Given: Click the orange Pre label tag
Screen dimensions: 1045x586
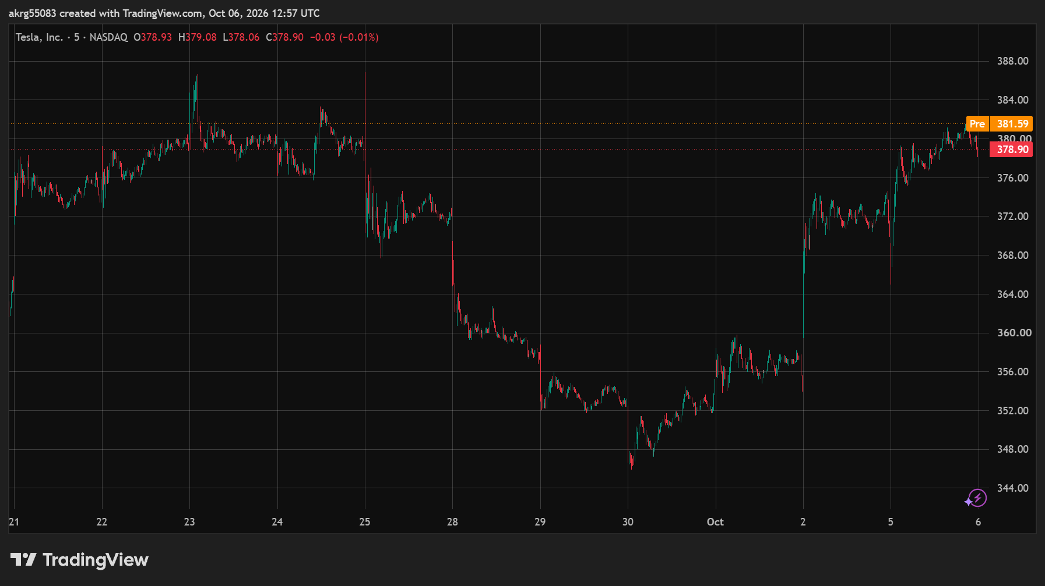Looking at the screenshot, I should click(x=977, y=124).
